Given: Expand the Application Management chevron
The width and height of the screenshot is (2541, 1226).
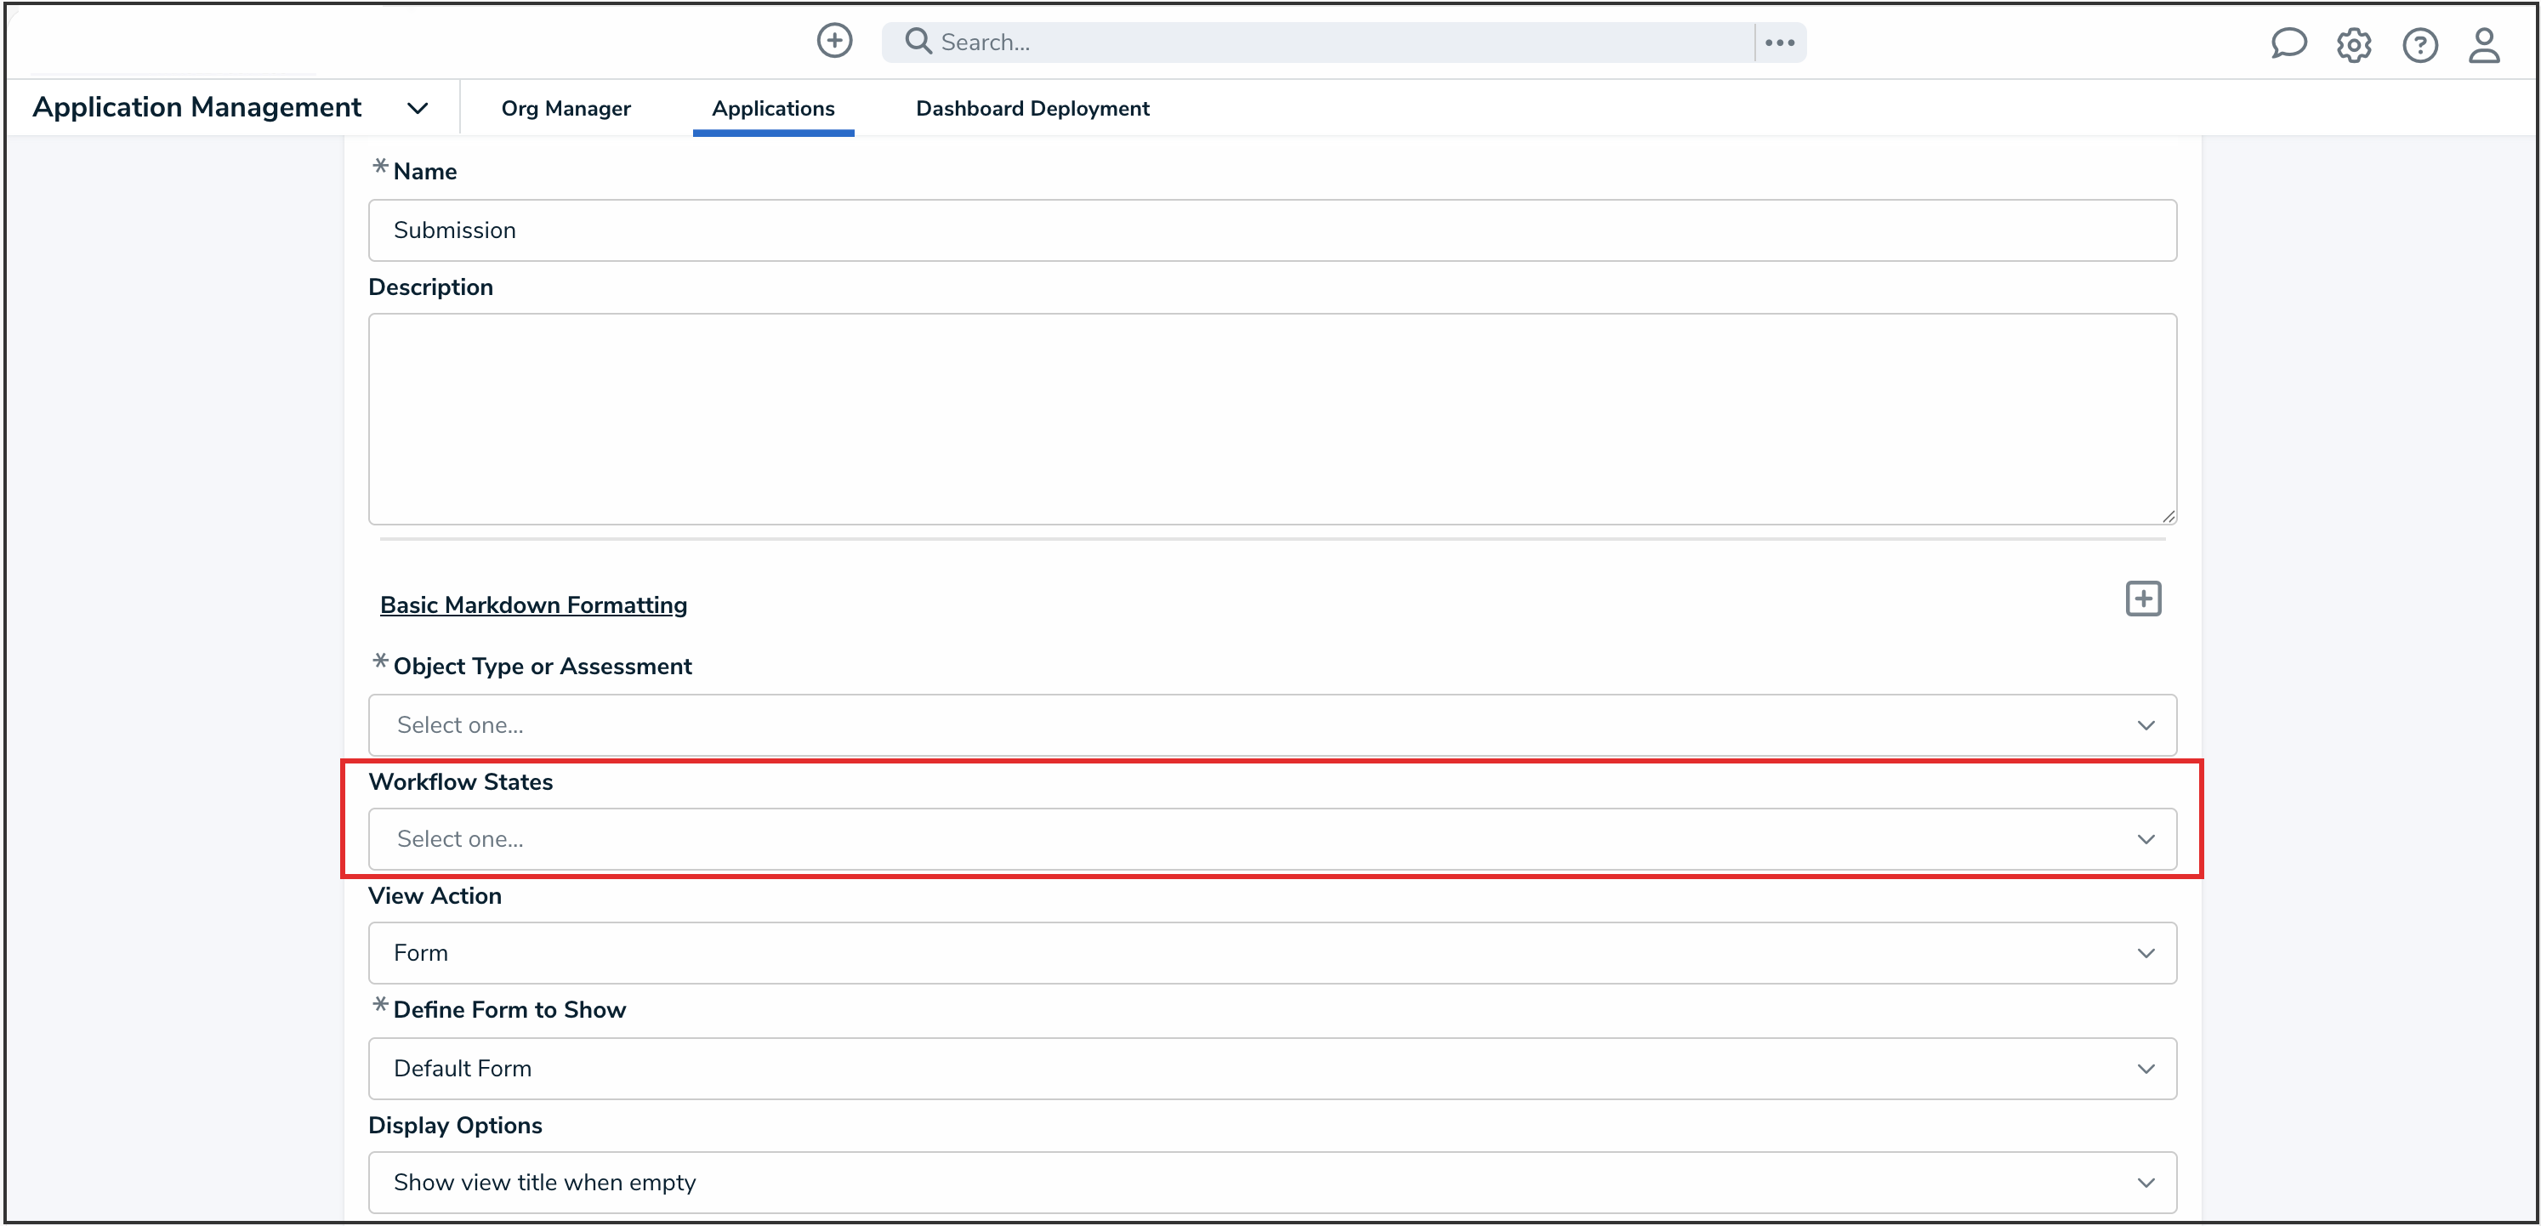Looking at the screenshot, I should pos(418,107).
